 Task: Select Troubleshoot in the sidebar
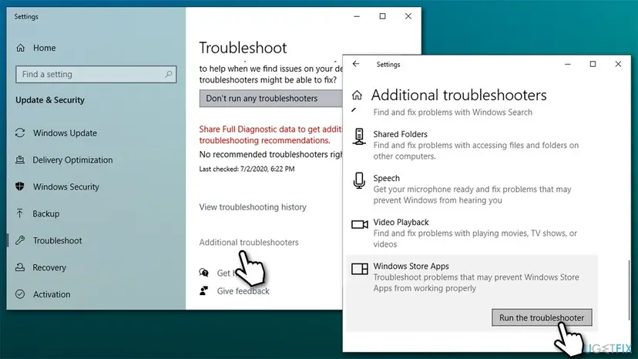pyautogui.click(x=57, y=240)
